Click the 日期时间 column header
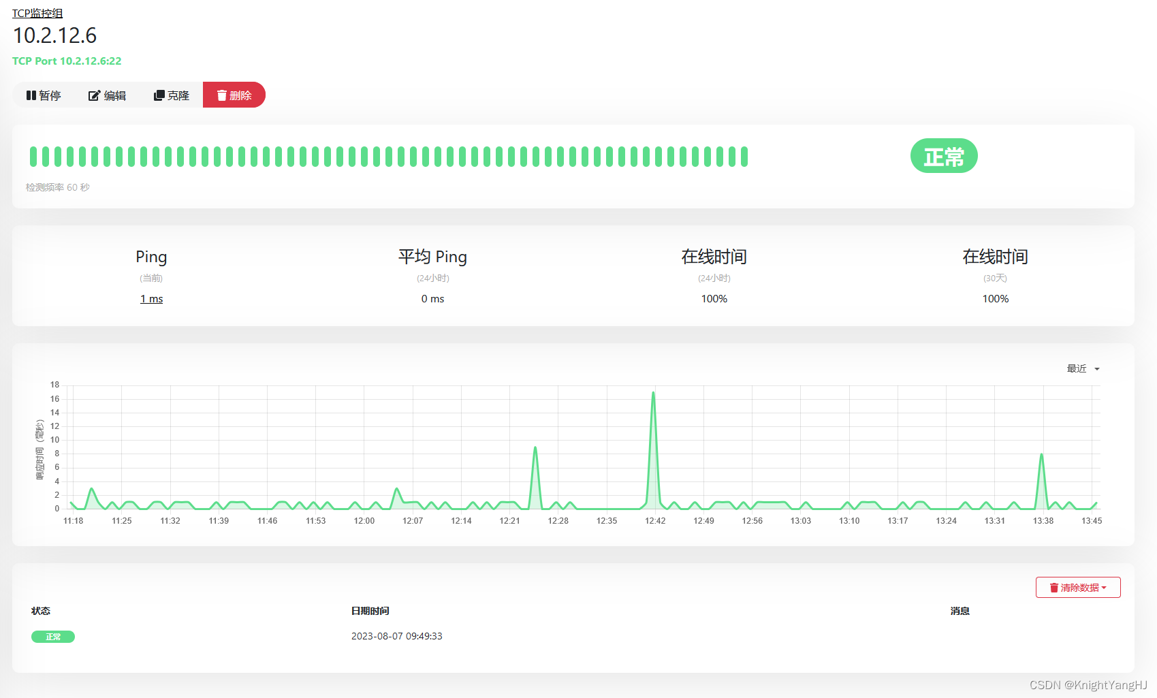The height and width of the screenshot is (698, 1157). click(370, 611)
